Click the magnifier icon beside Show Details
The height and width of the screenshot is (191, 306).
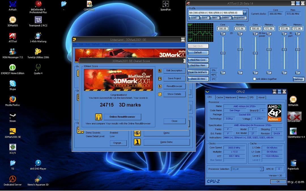click(160, 94)
